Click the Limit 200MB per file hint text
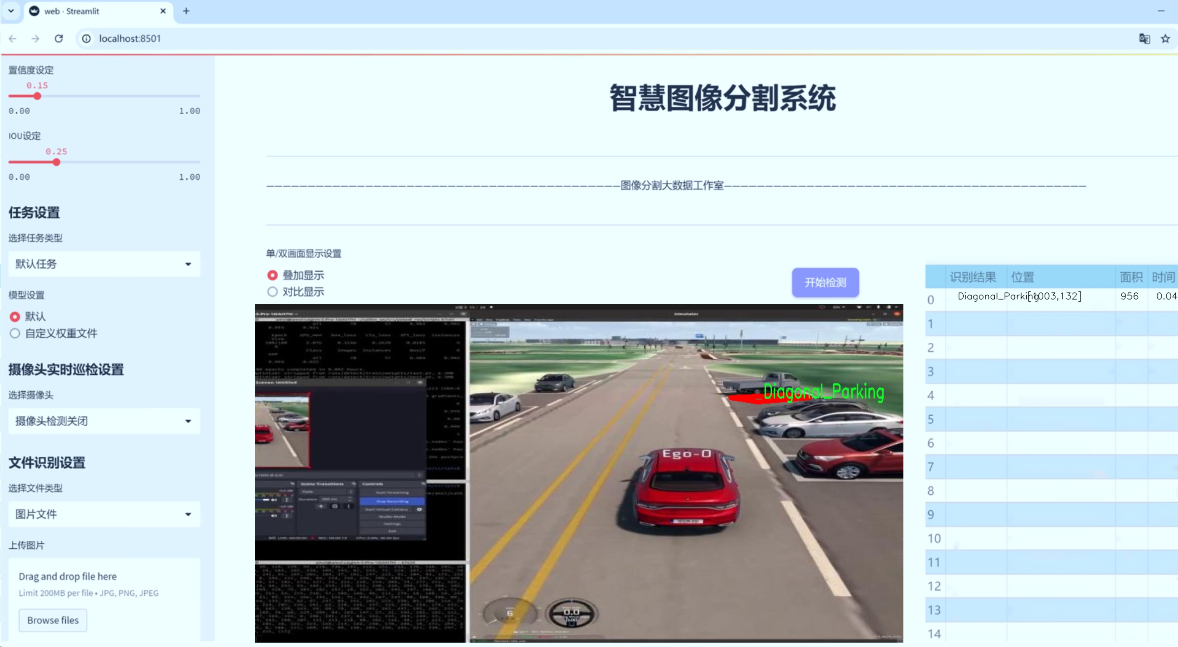The width and height of the screenshot is (1178, 647). click(x=89, y=593)
